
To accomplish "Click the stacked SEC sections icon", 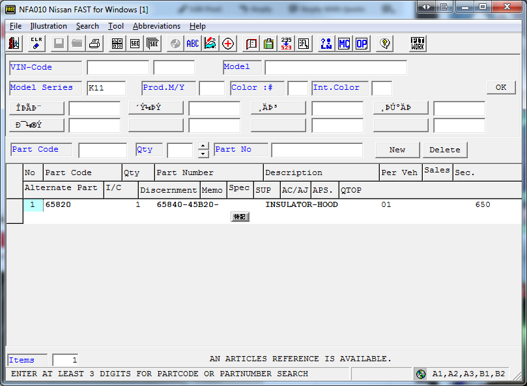I will [152, 44].
